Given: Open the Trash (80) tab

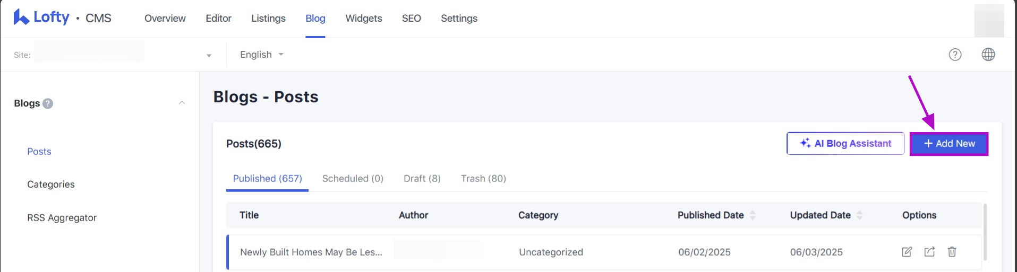Looking at the screenshot, I should [483, 179].
